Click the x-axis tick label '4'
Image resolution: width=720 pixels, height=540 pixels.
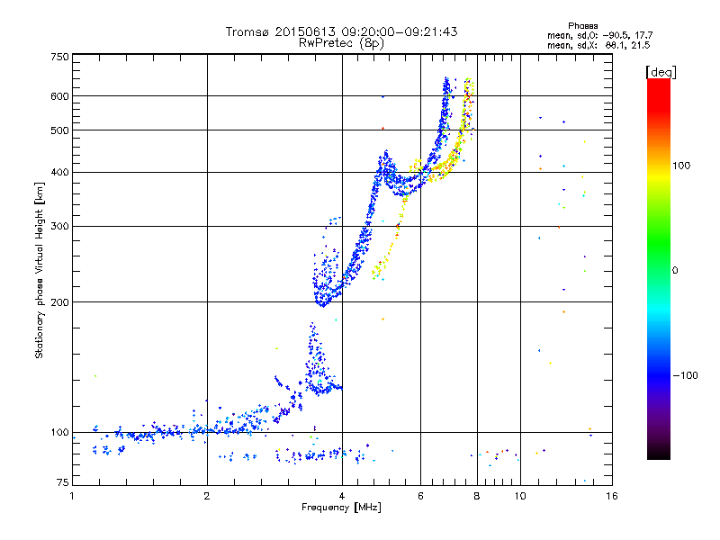(342, 496)
